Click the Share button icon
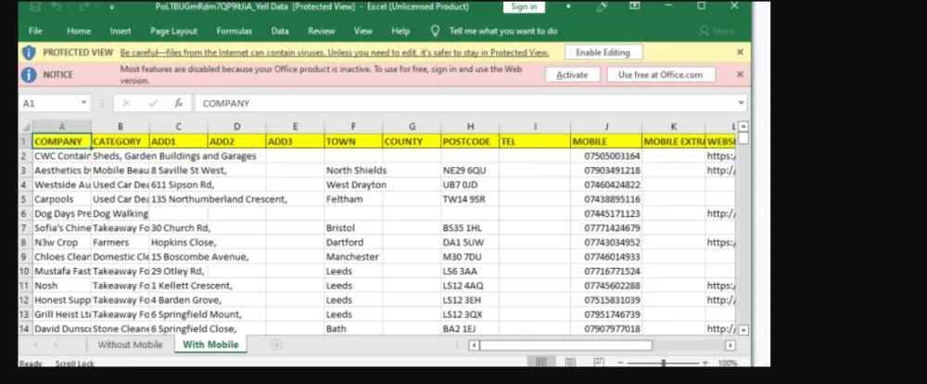Screen dimensions: 927x384 pyautogui.click(x=705, y=31)
